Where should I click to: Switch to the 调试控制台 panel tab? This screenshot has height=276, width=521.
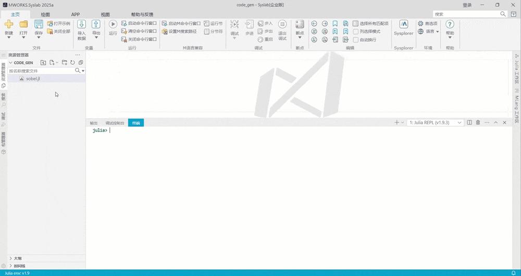point(115,123)
